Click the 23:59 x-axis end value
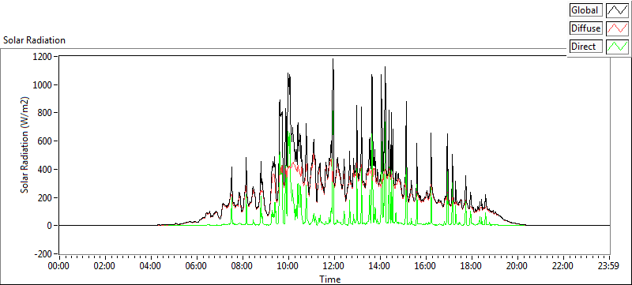Viewport: 632px width, 285px height. [609, 266]
